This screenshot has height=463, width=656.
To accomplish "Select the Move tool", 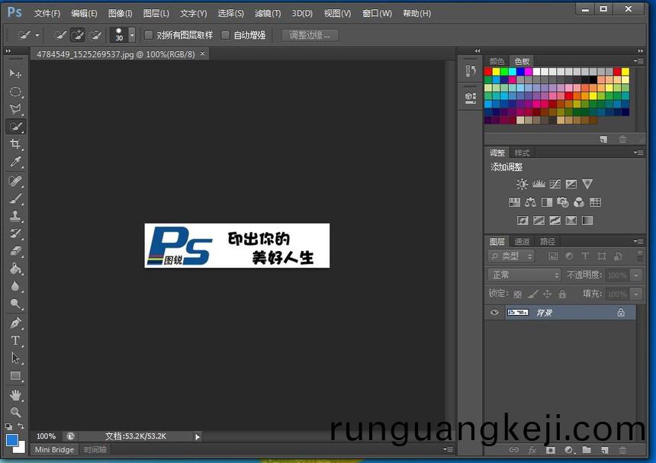I will [x=15, y=74].
